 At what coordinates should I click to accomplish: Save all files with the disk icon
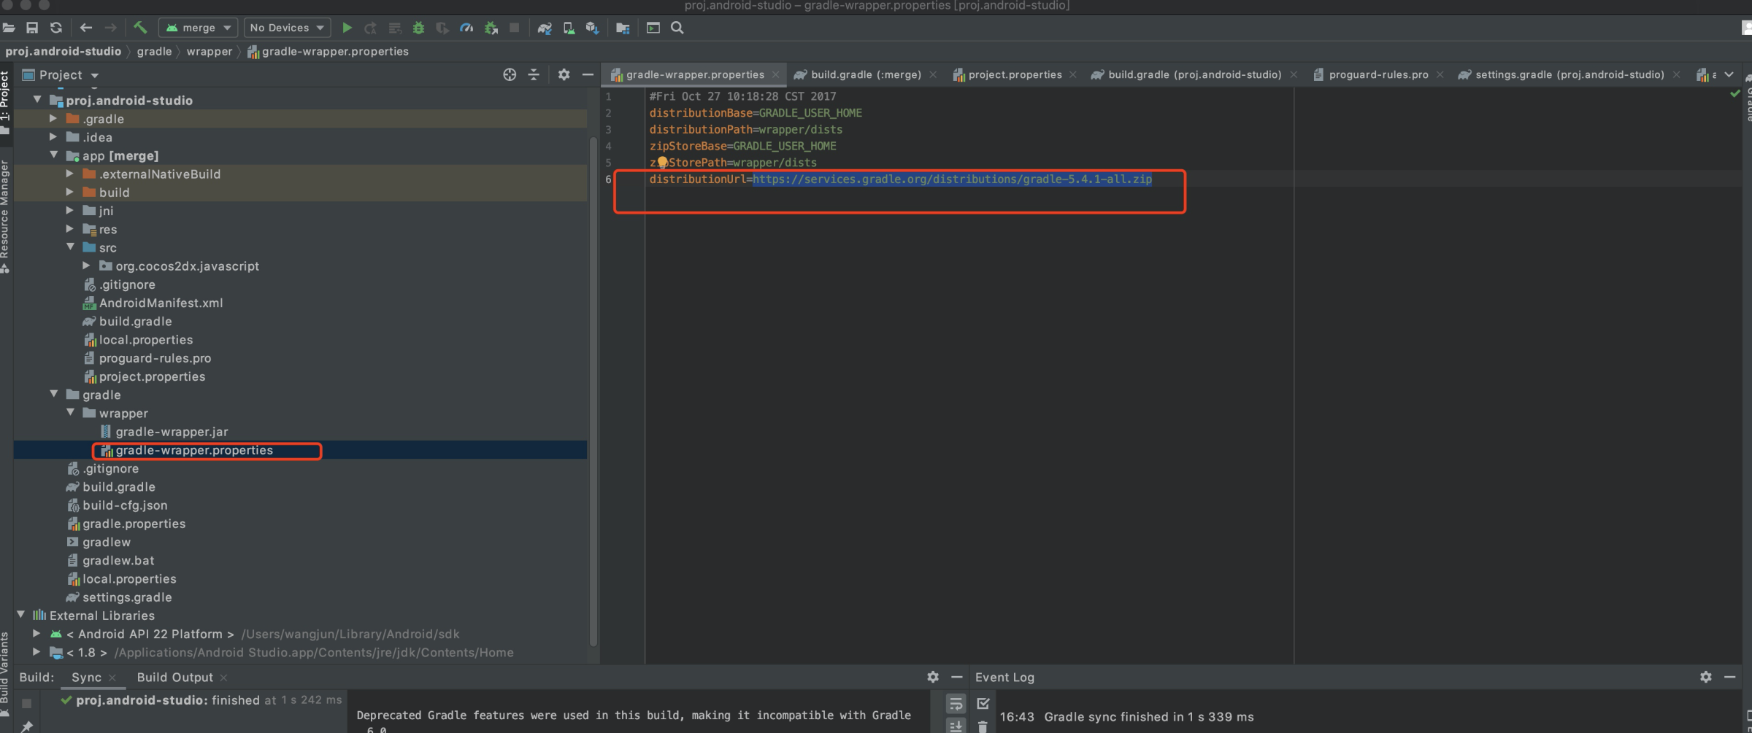pyautogui.click(x=32, y=28)
